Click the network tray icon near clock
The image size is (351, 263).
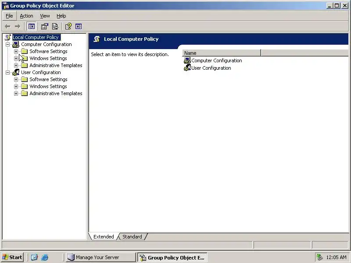[320, 257]
